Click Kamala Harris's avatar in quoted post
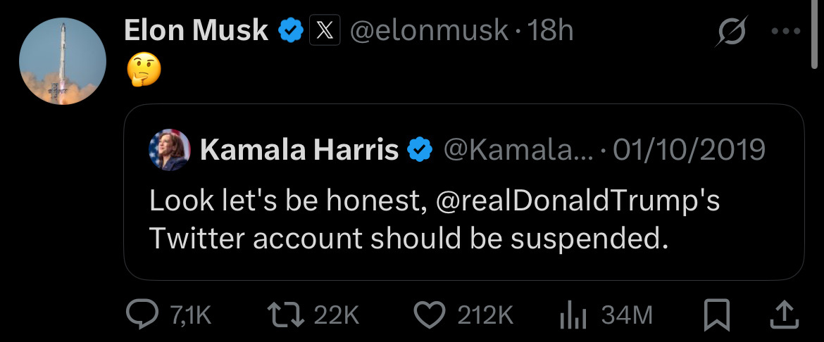Image resolution: width=824 pixels, height=342 pixels. pyautogui.click(x=170, y=150)
